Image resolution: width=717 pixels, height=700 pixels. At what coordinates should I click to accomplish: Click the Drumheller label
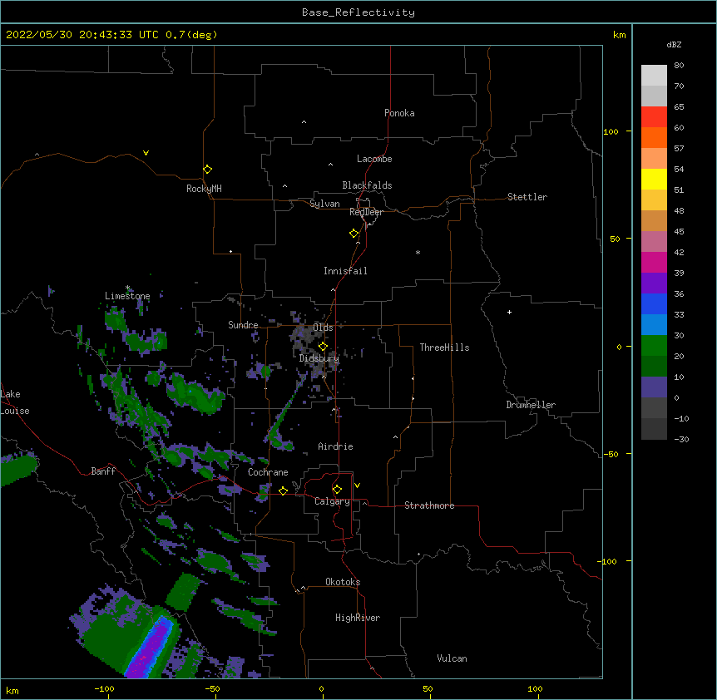[x=531, y=405]
